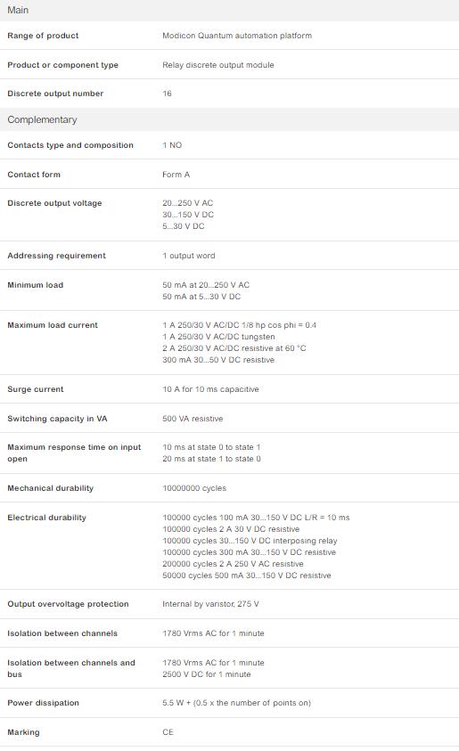
Task: Click the Electrical durability label
Action: tap(47, 518)
